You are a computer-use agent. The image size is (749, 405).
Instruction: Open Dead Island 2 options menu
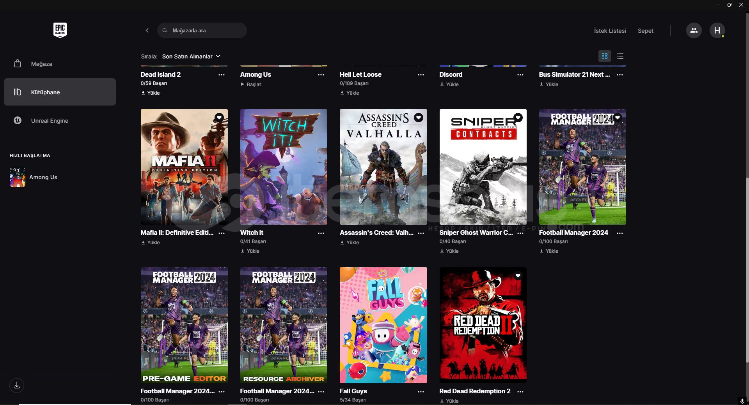222,75
